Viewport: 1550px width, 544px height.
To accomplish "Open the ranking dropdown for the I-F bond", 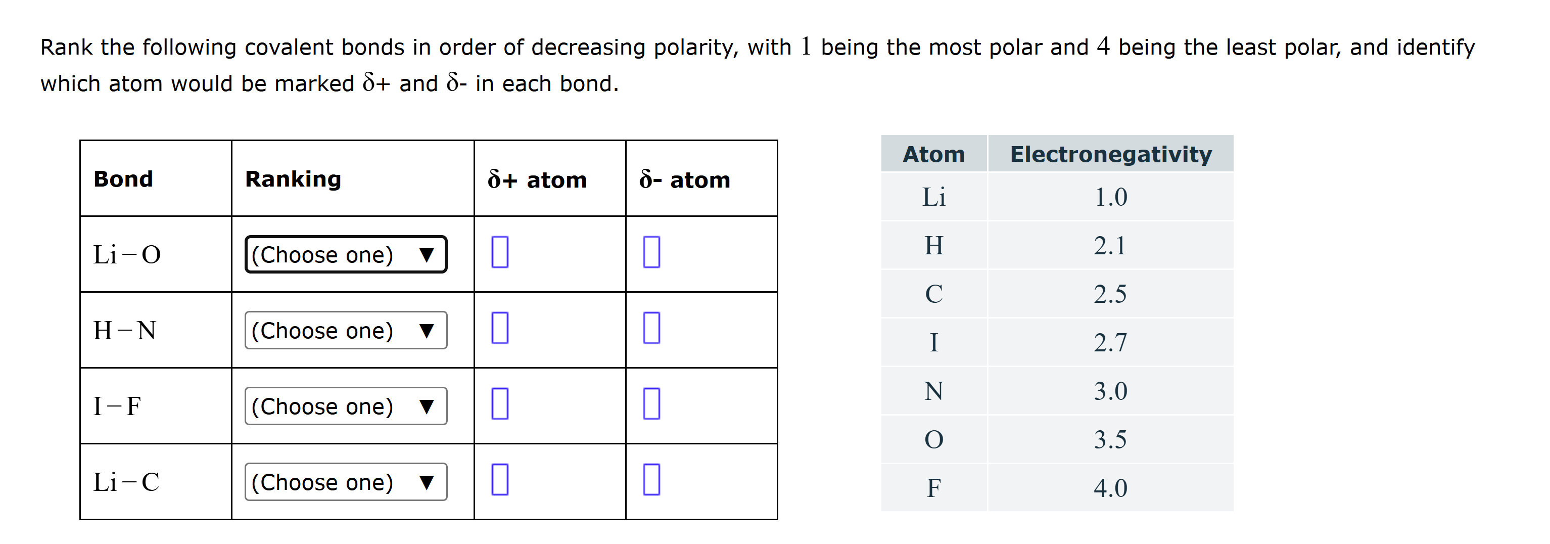I will 346,406.
